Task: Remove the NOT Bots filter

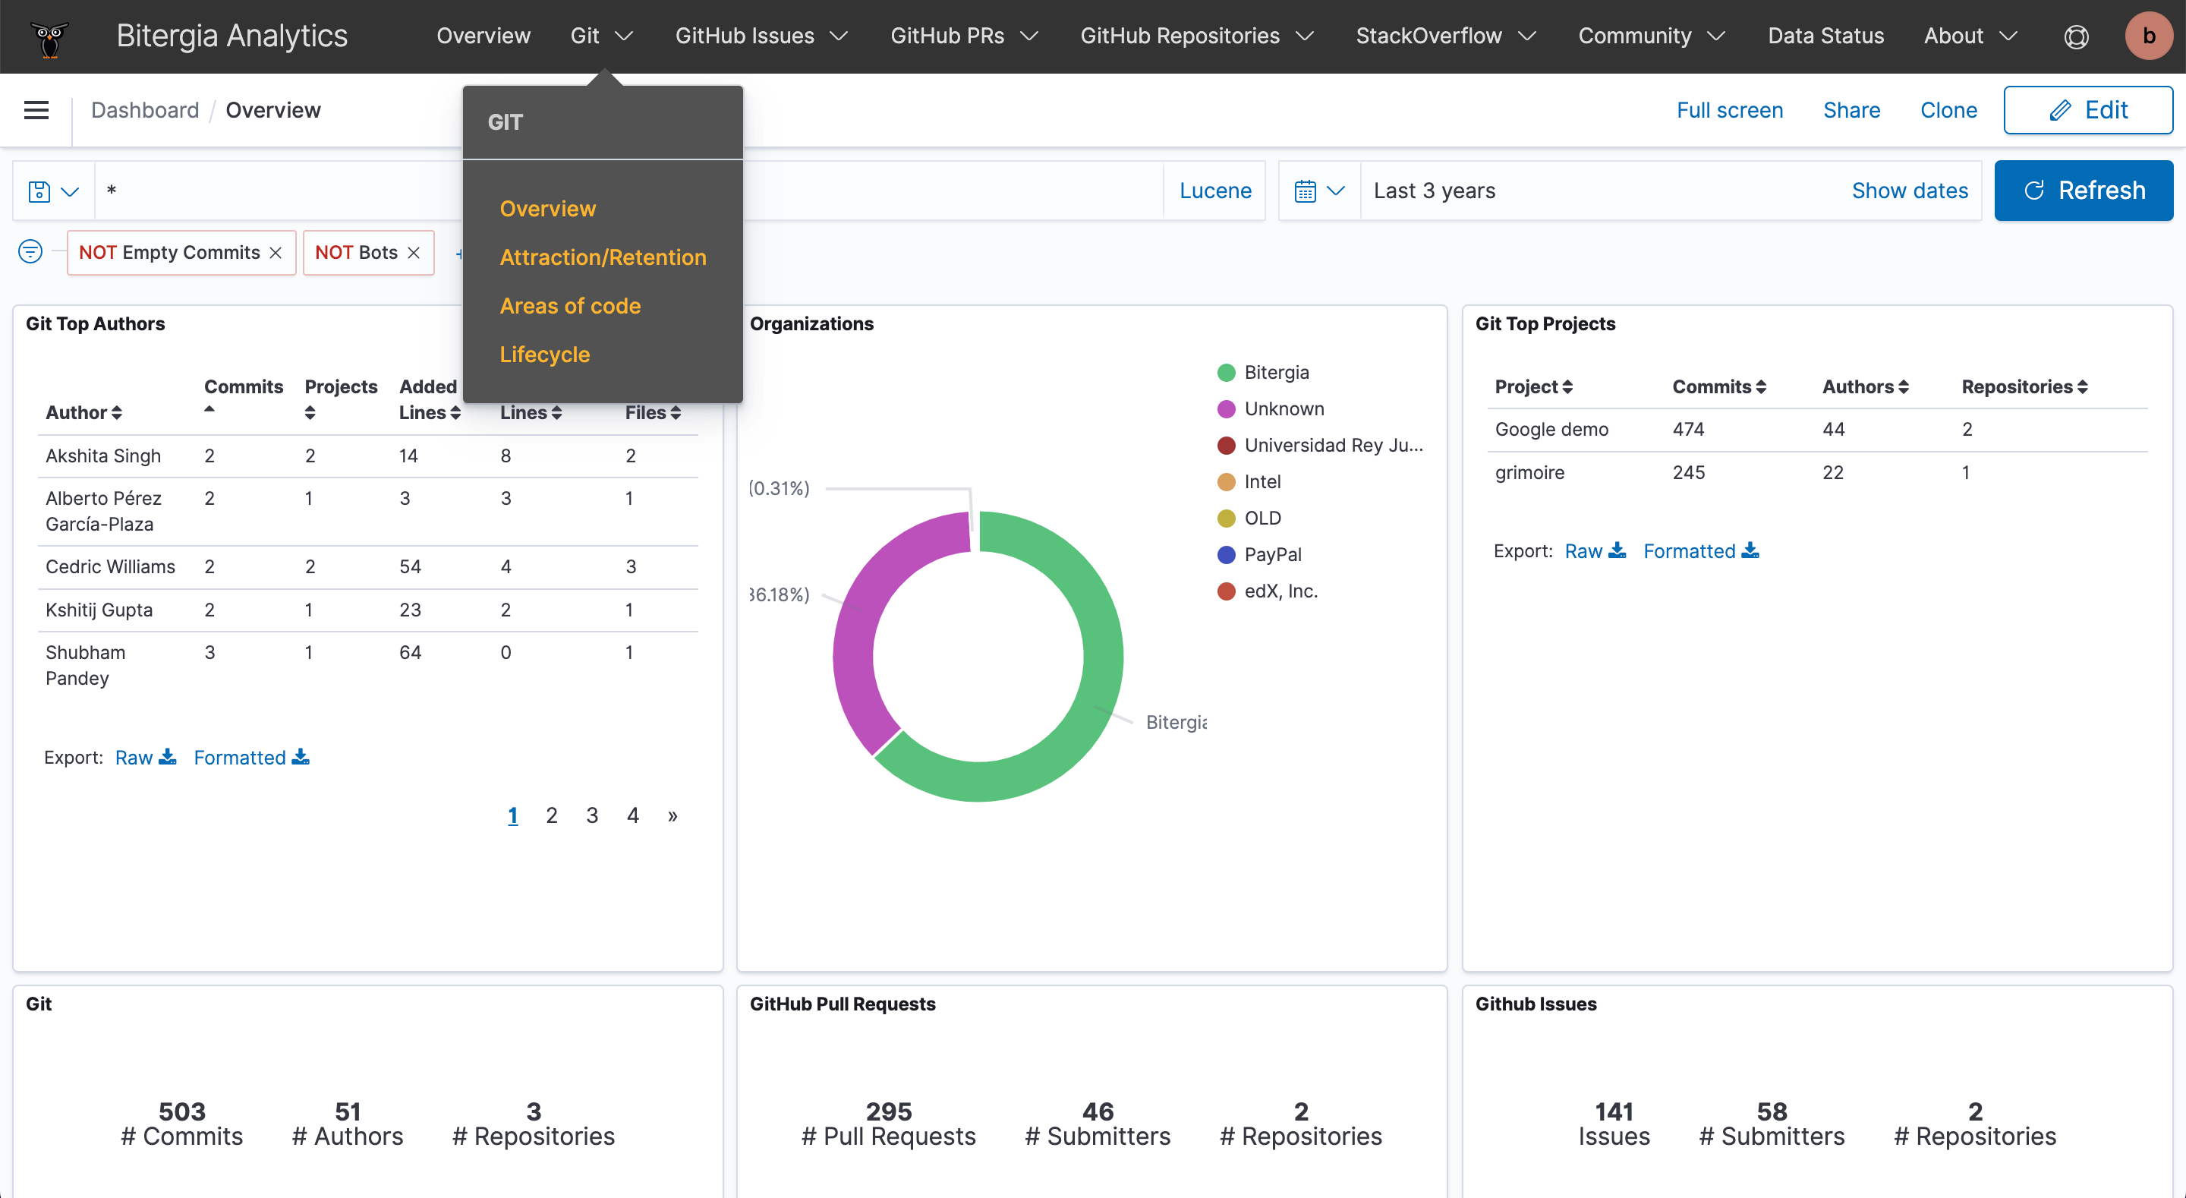Action: click(413, 253)
